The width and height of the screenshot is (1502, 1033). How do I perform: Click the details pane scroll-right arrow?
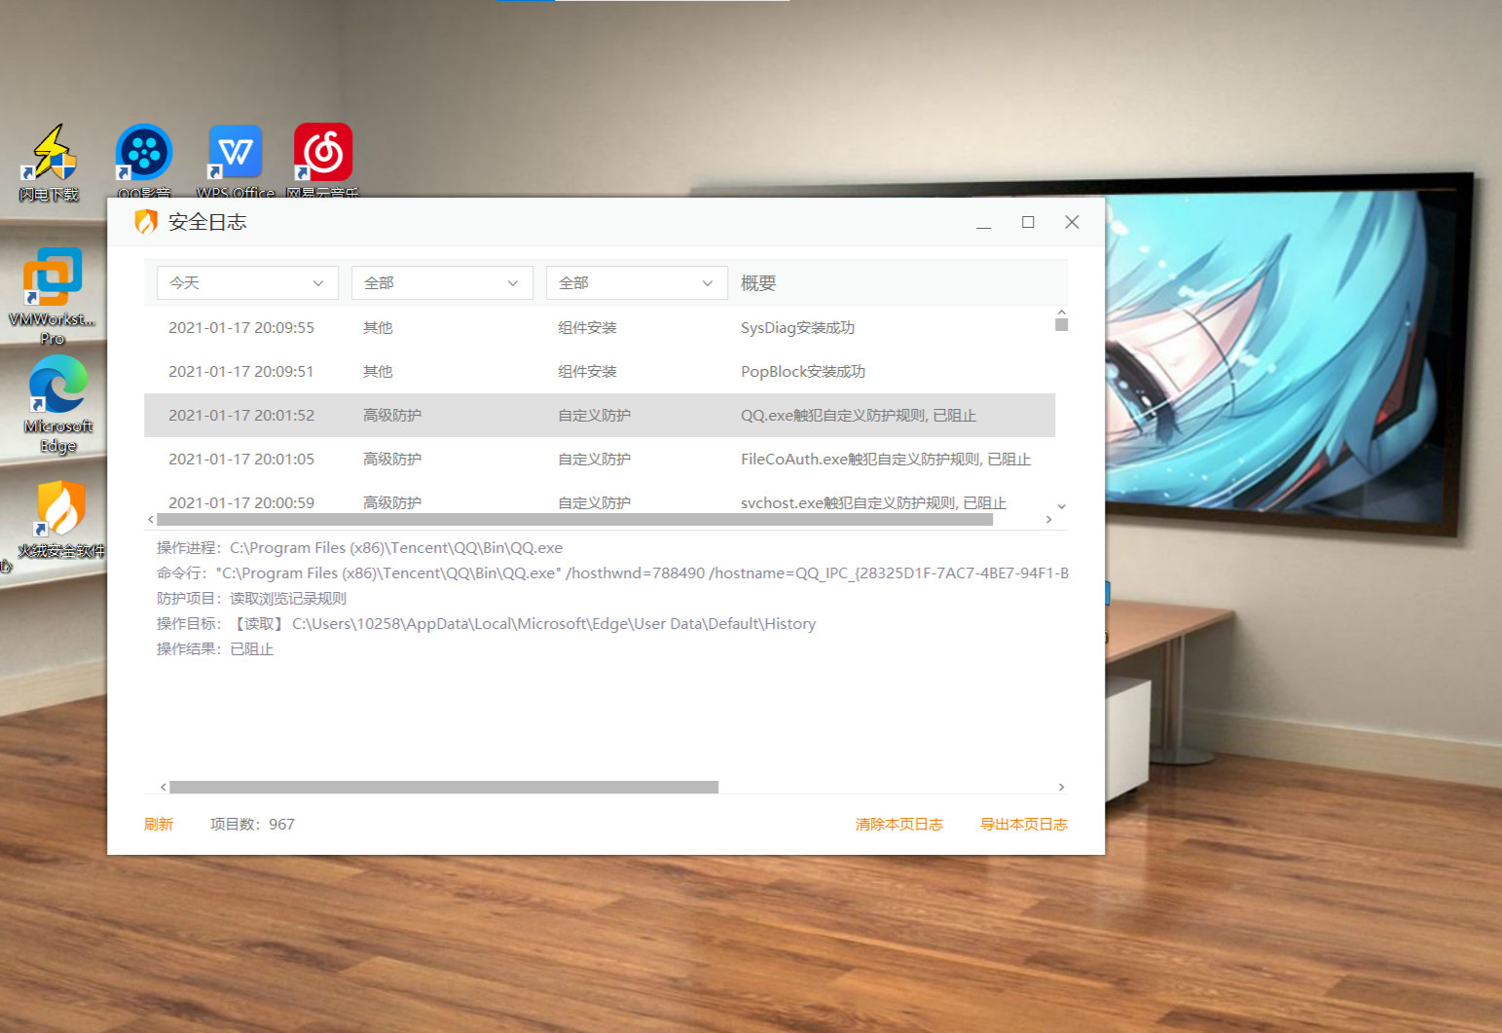tap(1061, 787)
